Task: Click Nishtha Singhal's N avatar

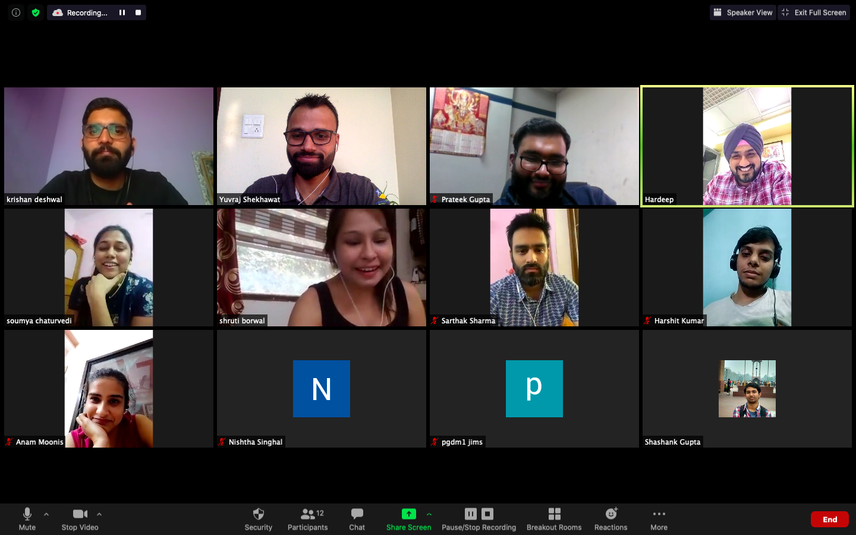Action: coord(322,389)
